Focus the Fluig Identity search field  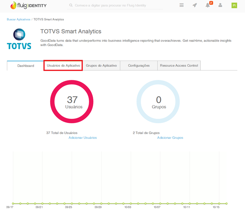pos(115,6)
